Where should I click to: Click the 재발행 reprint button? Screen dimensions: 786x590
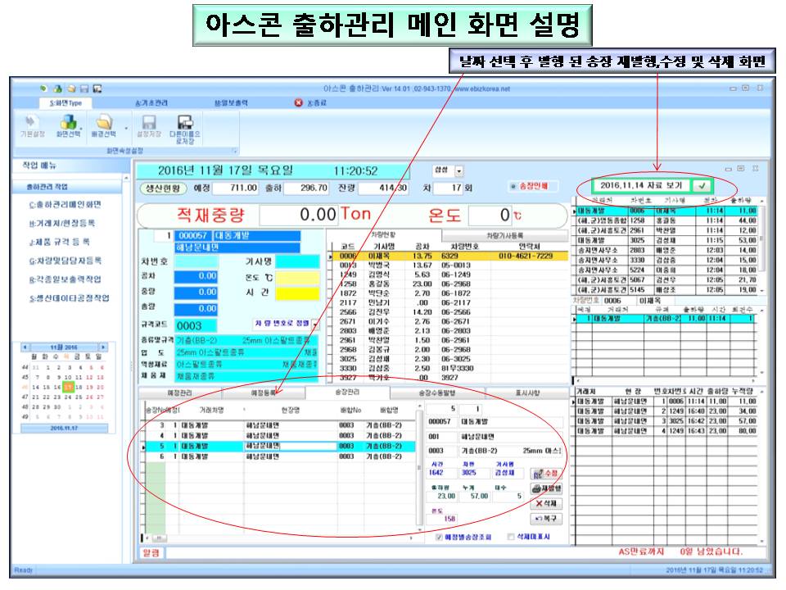tap(546, 488)
